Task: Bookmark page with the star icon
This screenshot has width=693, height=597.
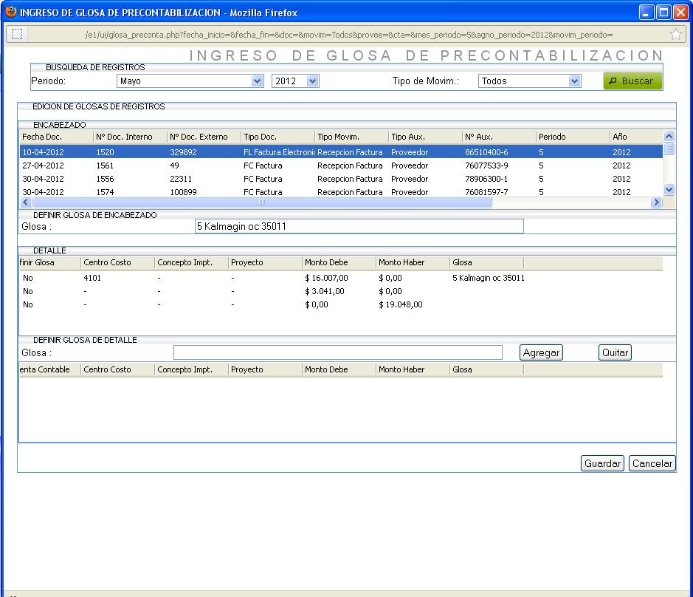Action: click(x=675, y=34)
